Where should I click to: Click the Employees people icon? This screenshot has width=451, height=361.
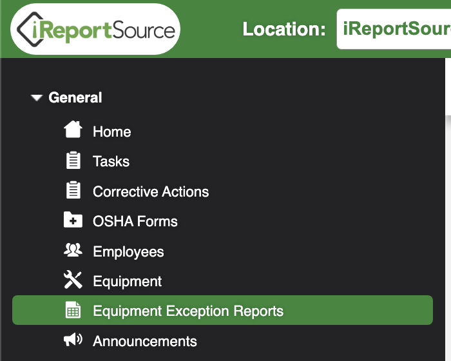pos(73,250)
